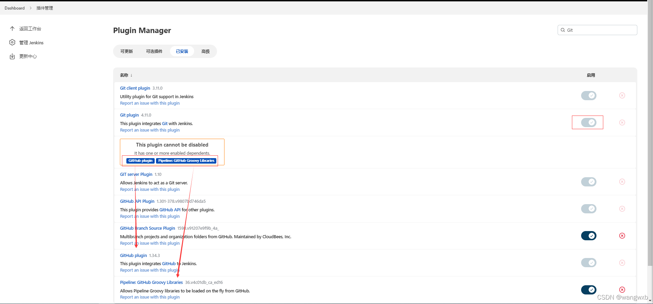Click uninstall icon for GitHub plugin 1.34.3
This screenshot has width=653, height=304.
click(622, 263)
